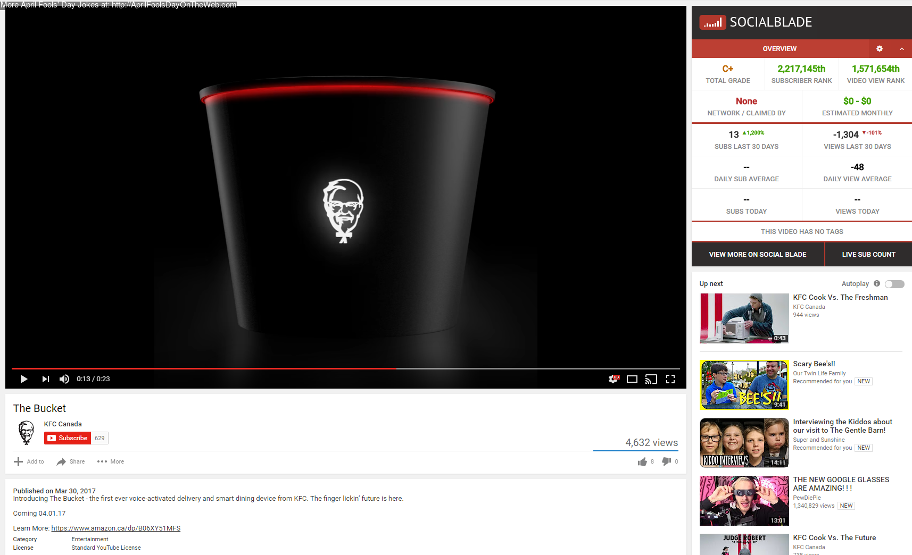Click 'PewDiePie' channel name

point(807,498)
